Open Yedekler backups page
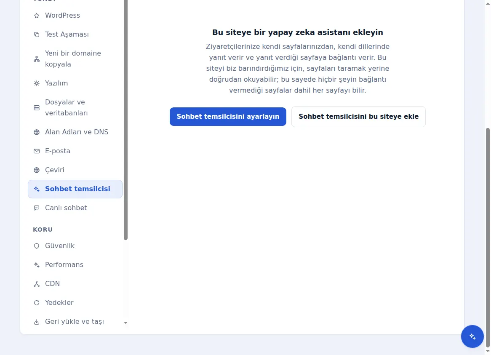 [75, 303]
